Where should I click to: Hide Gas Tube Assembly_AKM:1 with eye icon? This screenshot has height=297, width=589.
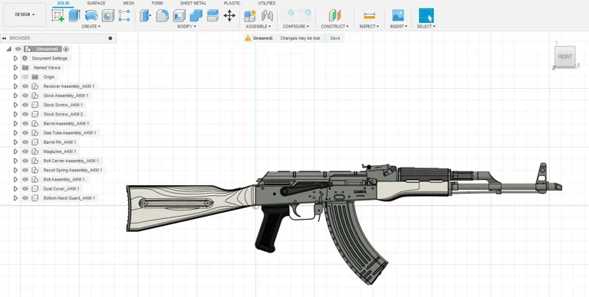(x=25, y=132)
